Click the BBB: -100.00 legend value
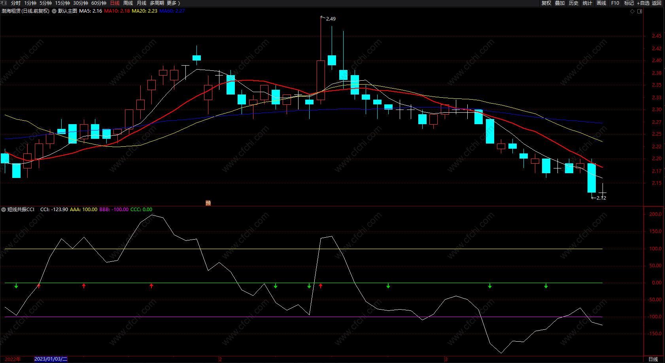Image resolution: width=665 pixels, height=363 pixels. point(114,210)
